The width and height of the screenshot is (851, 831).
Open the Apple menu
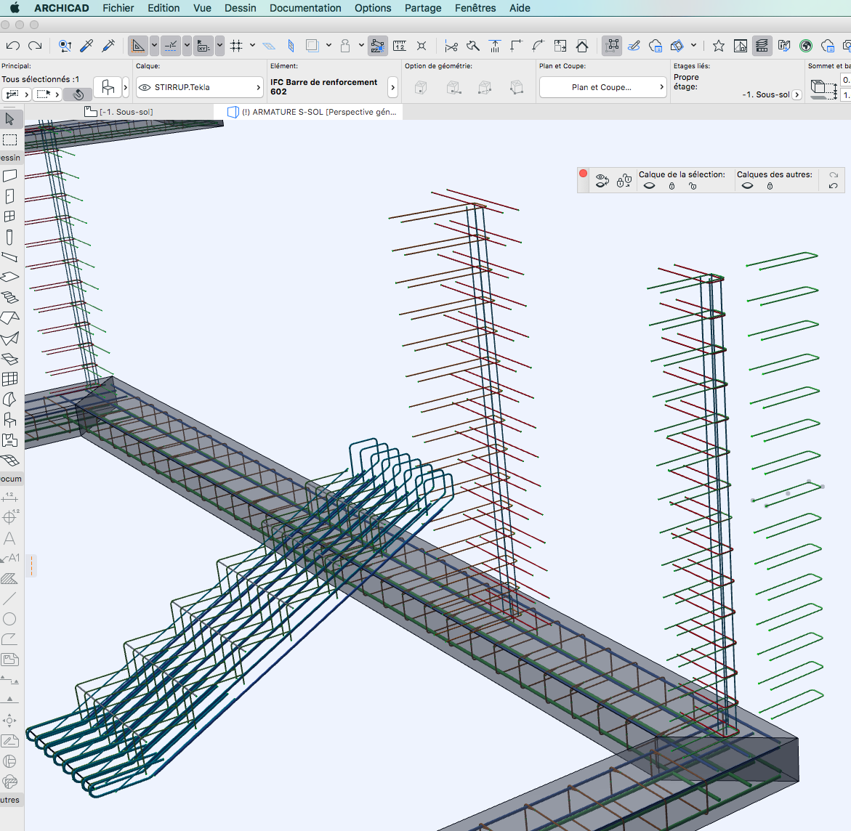[x=15, y=8]
